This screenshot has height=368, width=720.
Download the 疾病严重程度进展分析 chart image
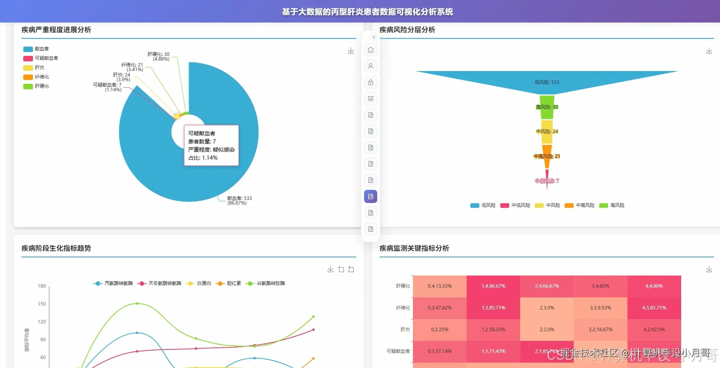[x=350, y=51]
